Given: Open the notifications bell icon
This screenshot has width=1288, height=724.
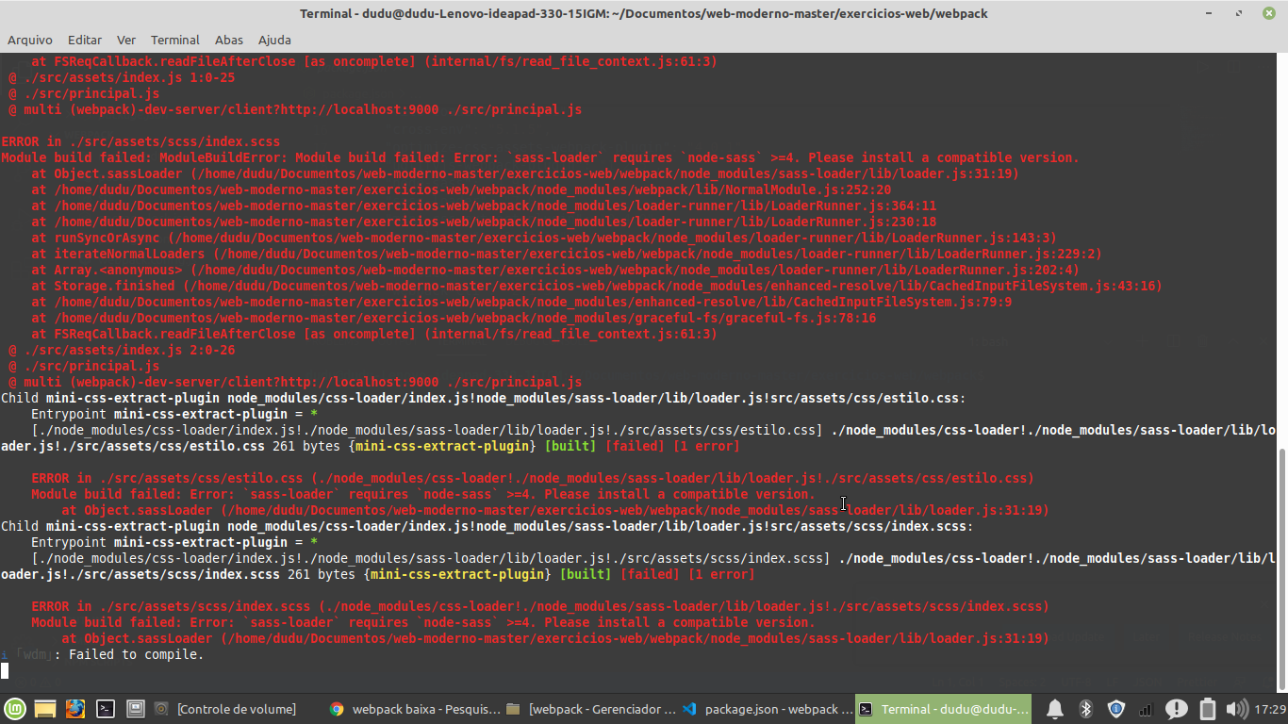Looking at the screenshot, I should tap(1055, 709).
